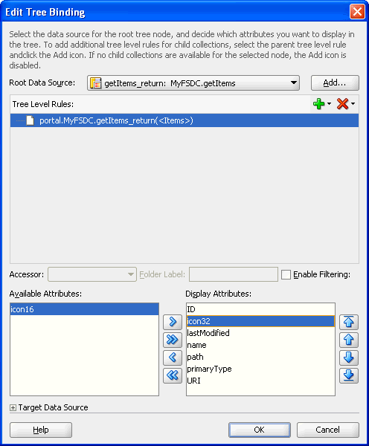The width and height of the screenshot is (369, 446).
Task: Enable the Filtering checkbox
Action: (x=286, y=275)
